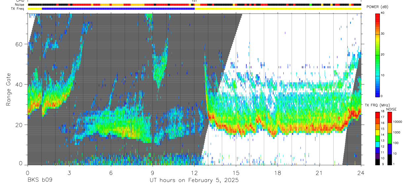Click the 'TX FRQ (MHz)' legend title
406x187 pixels.
tap(377, 105)
